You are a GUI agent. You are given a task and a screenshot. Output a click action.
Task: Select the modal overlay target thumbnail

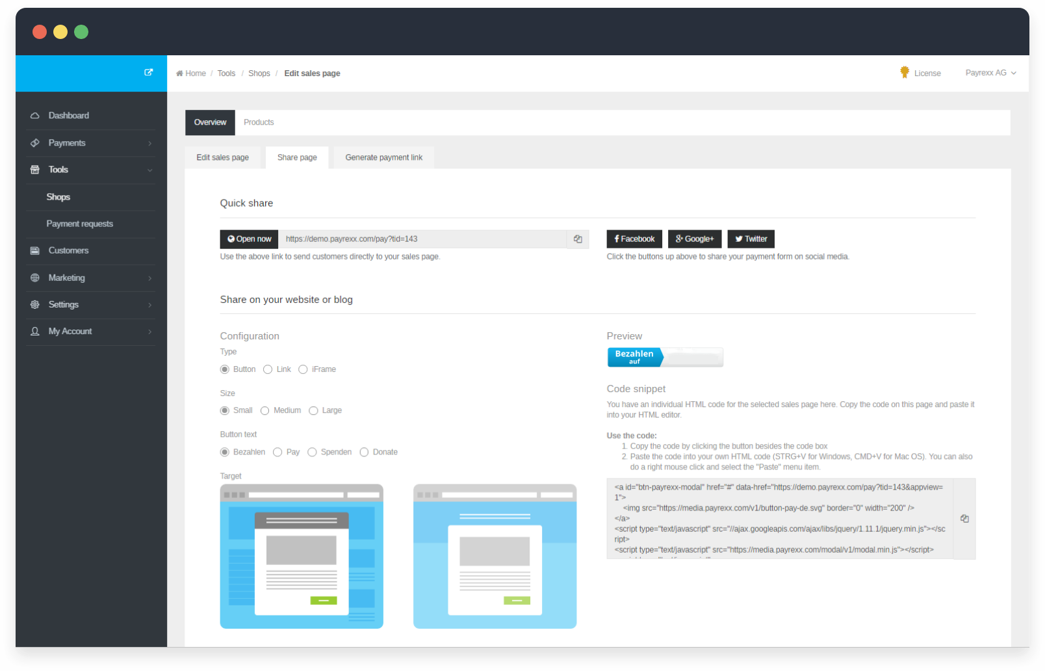point(302,557)
